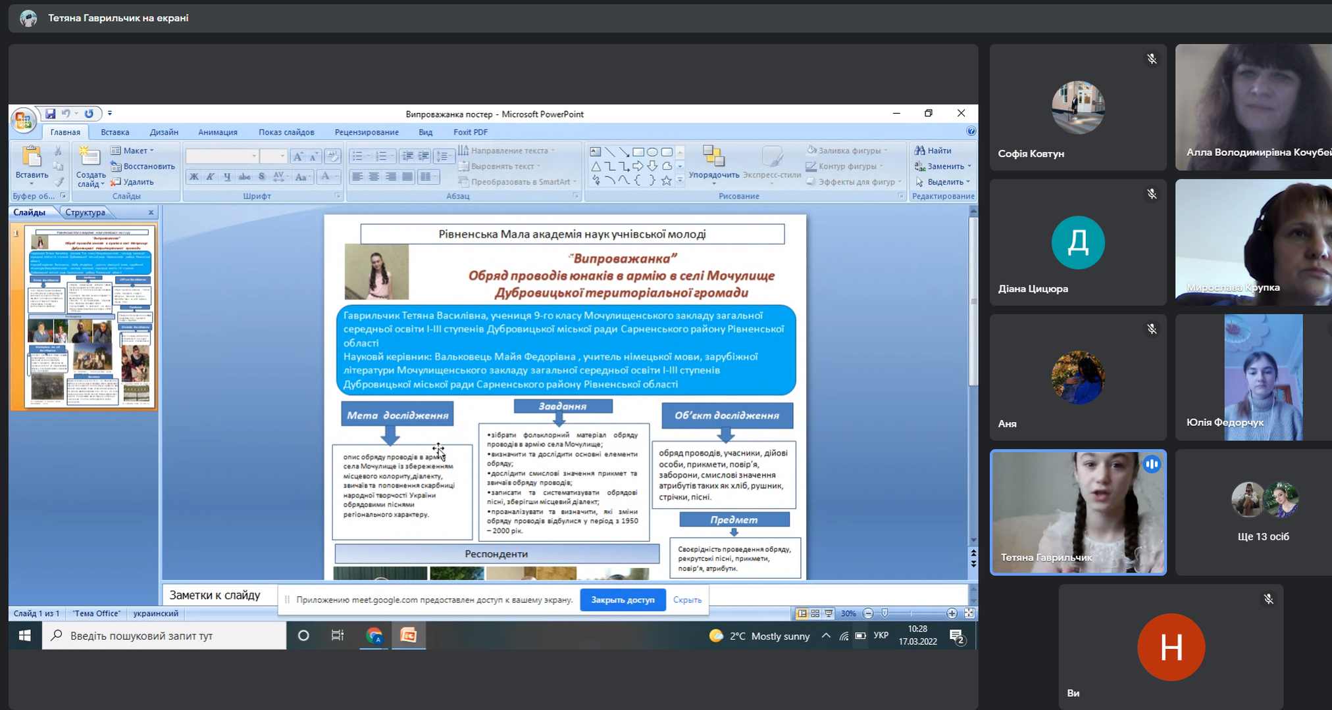Screen dimensions: 1332x710
Task: Open the Структура pane tab
Action: 86,212
